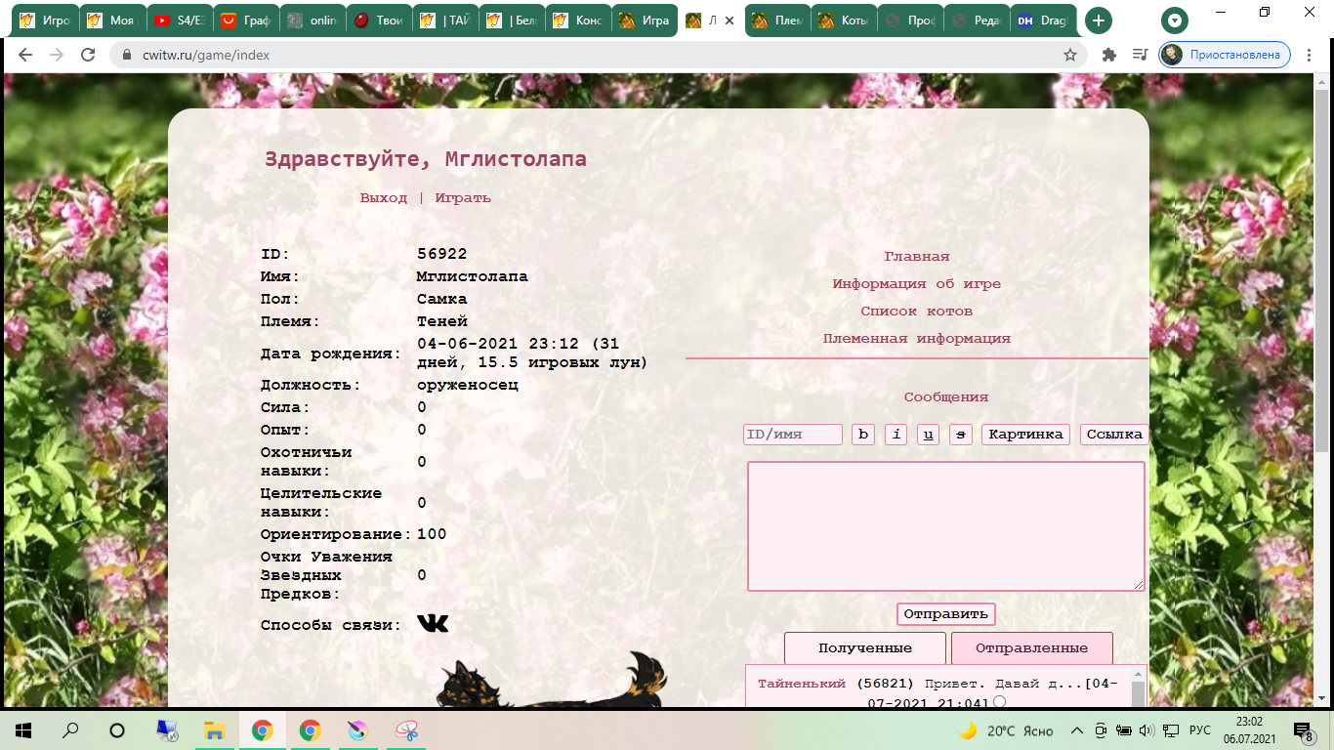Open the Snipping tool taskbar icon
The width and height of the screenshot is (1334, 750).
[x=407, y=730]
